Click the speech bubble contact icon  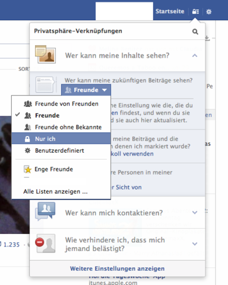click(45, 211)
